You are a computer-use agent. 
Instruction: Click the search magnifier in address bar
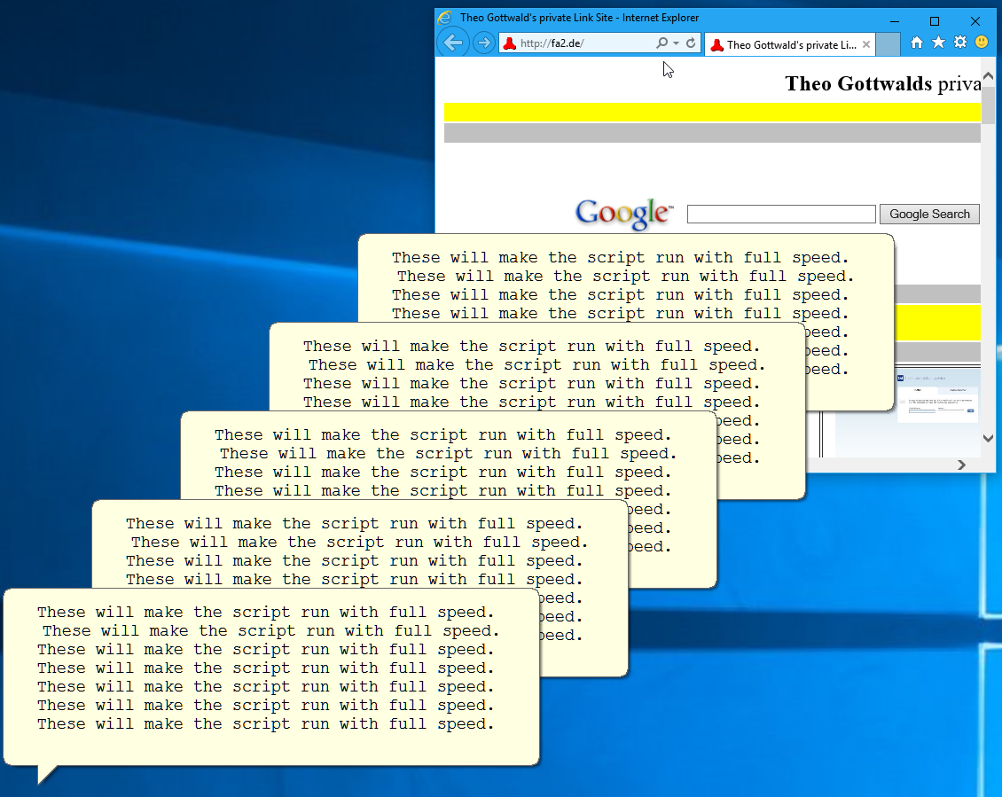point(661,43)
